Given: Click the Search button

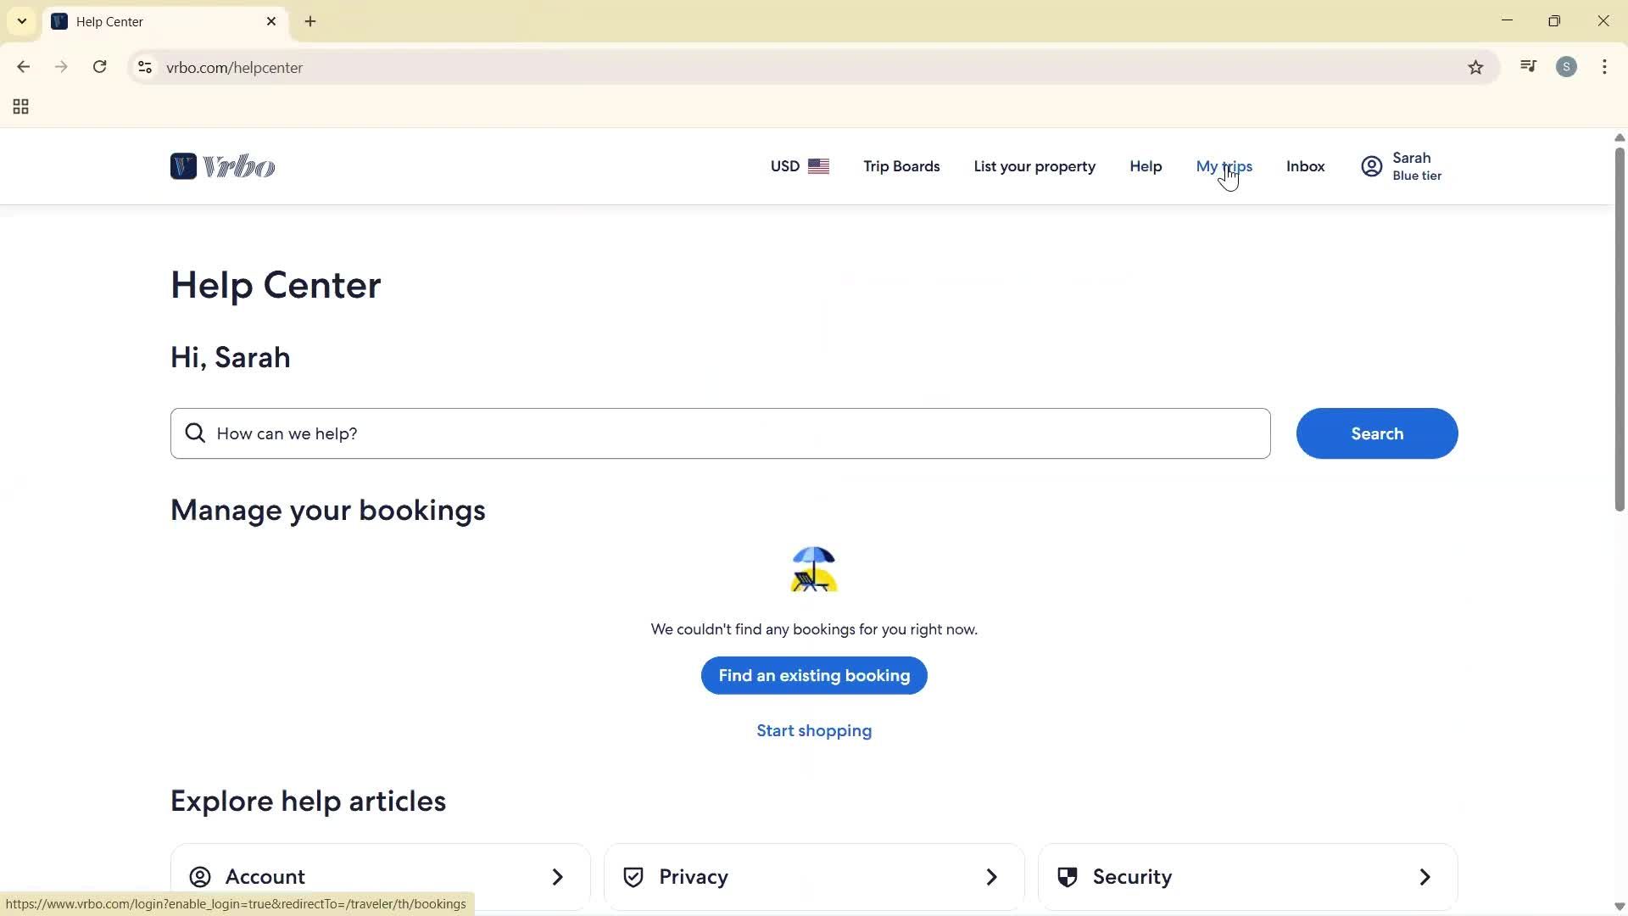Looking at the screenshot, I should point(1376,433).
